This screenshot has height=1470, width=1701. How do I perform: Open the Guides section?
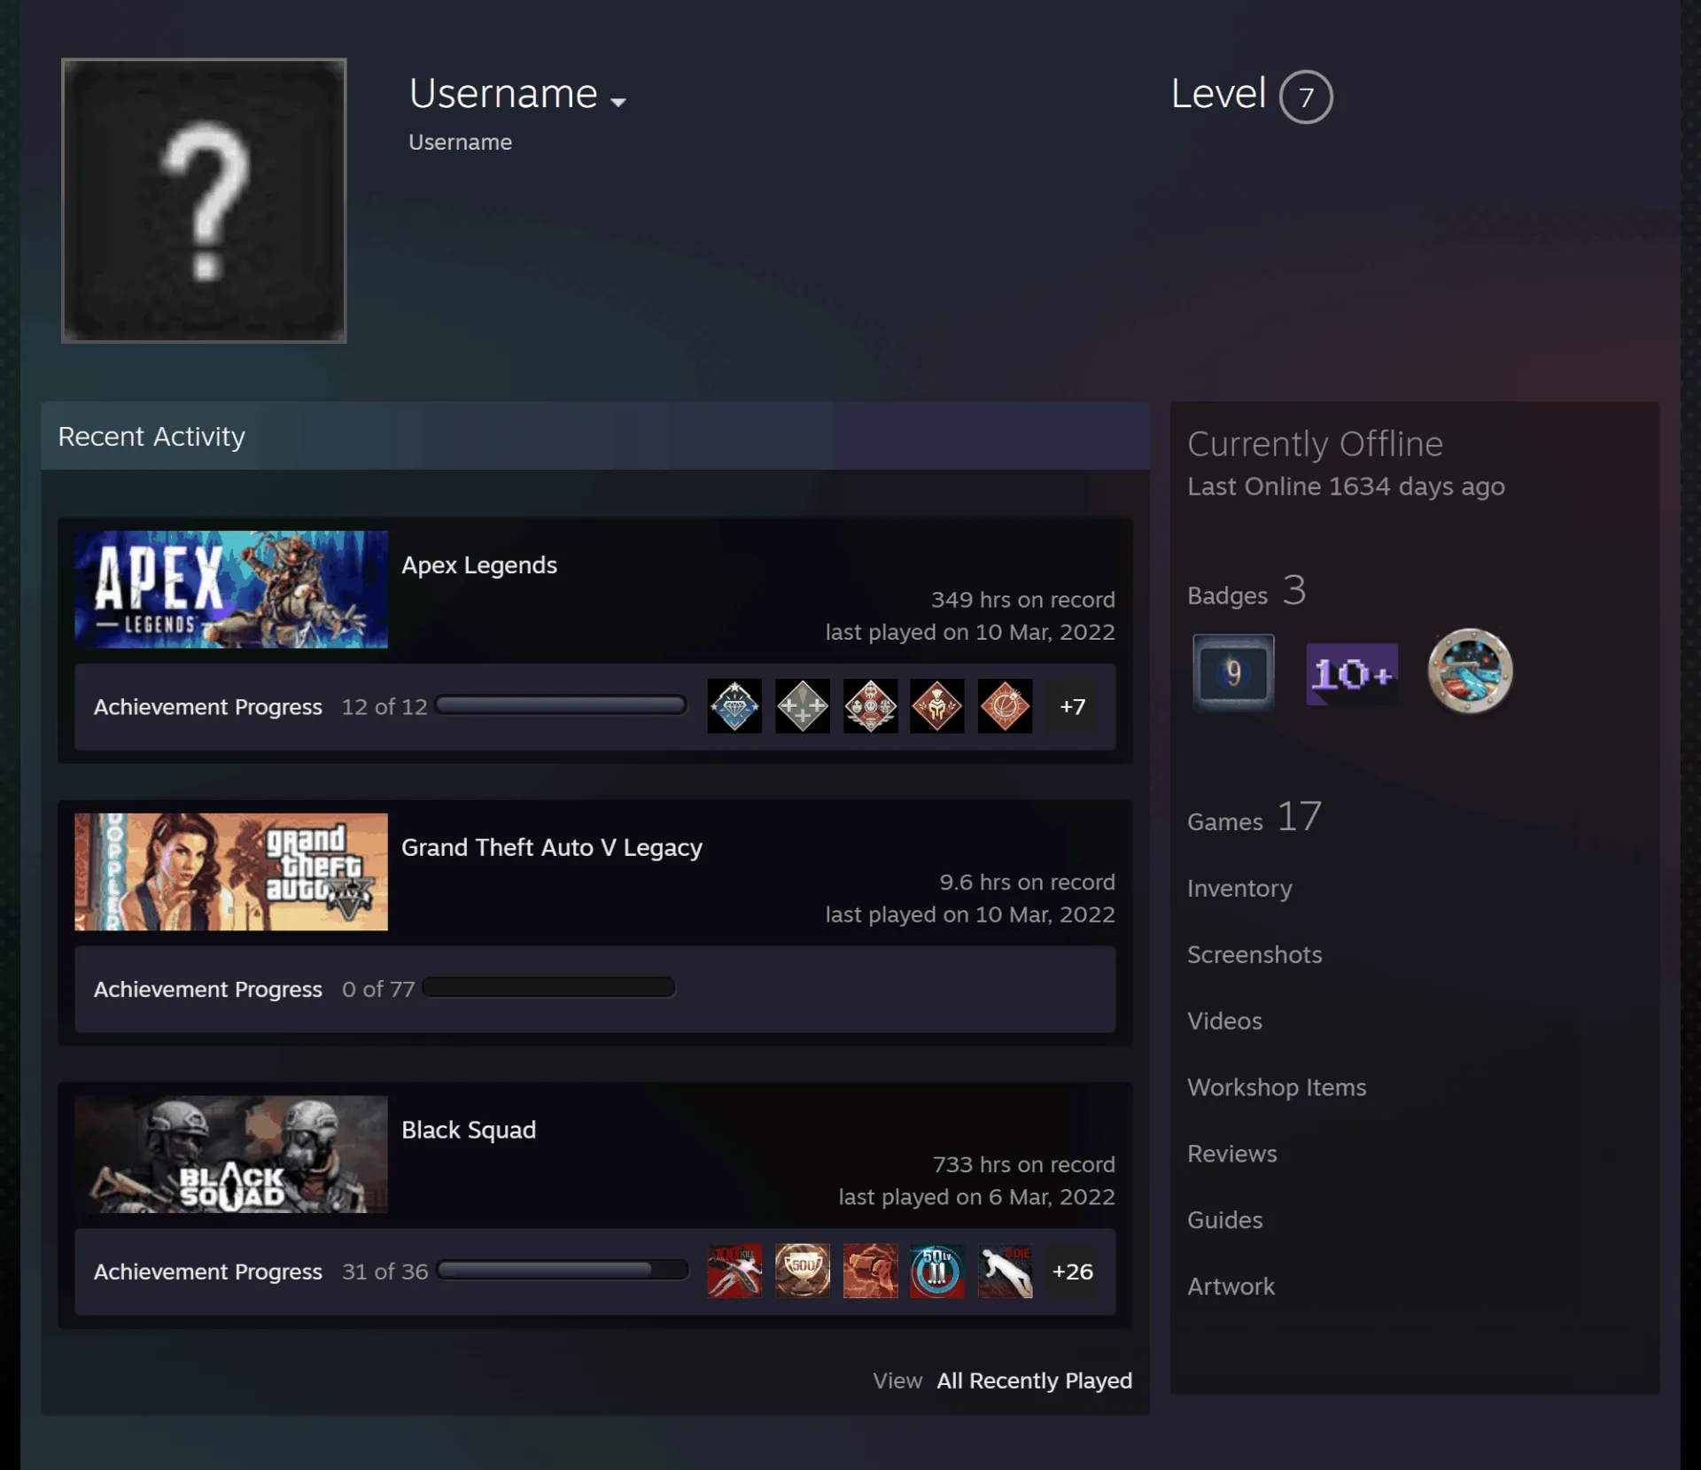click(1225, 1220)
